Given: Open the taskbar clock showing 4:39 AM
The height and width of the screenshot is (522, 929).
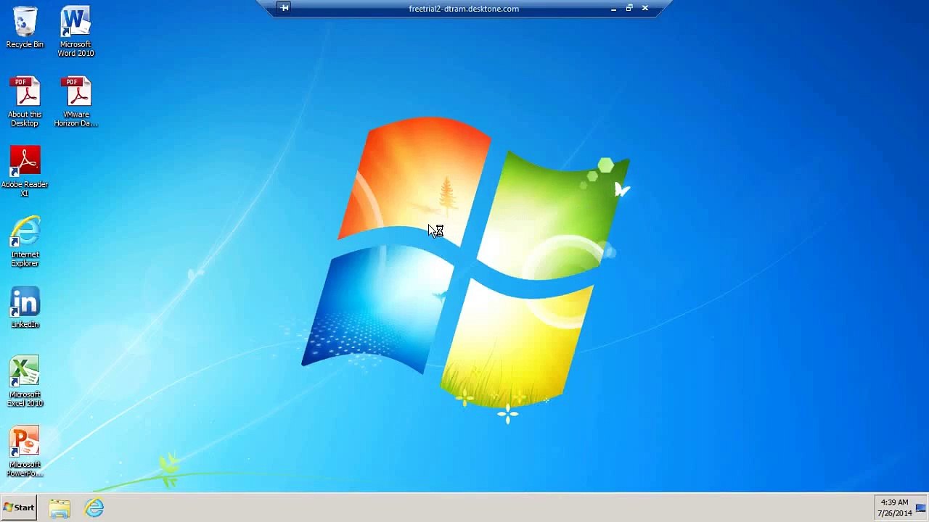Looking at the screenshot, I should pos(894,507).
